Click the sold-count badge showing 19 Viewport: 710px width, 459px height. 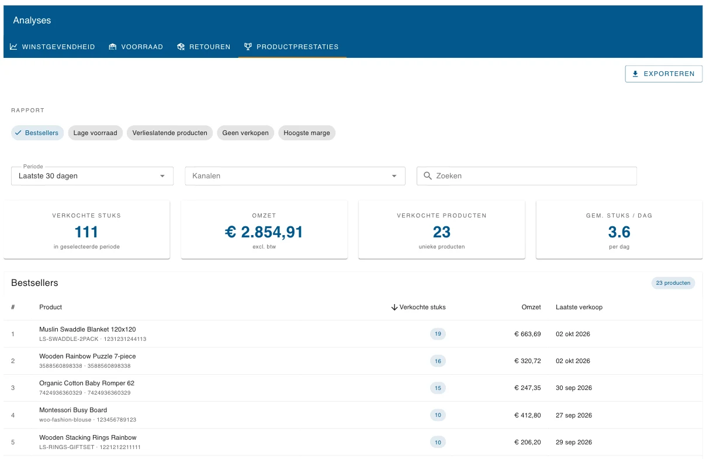438,334
